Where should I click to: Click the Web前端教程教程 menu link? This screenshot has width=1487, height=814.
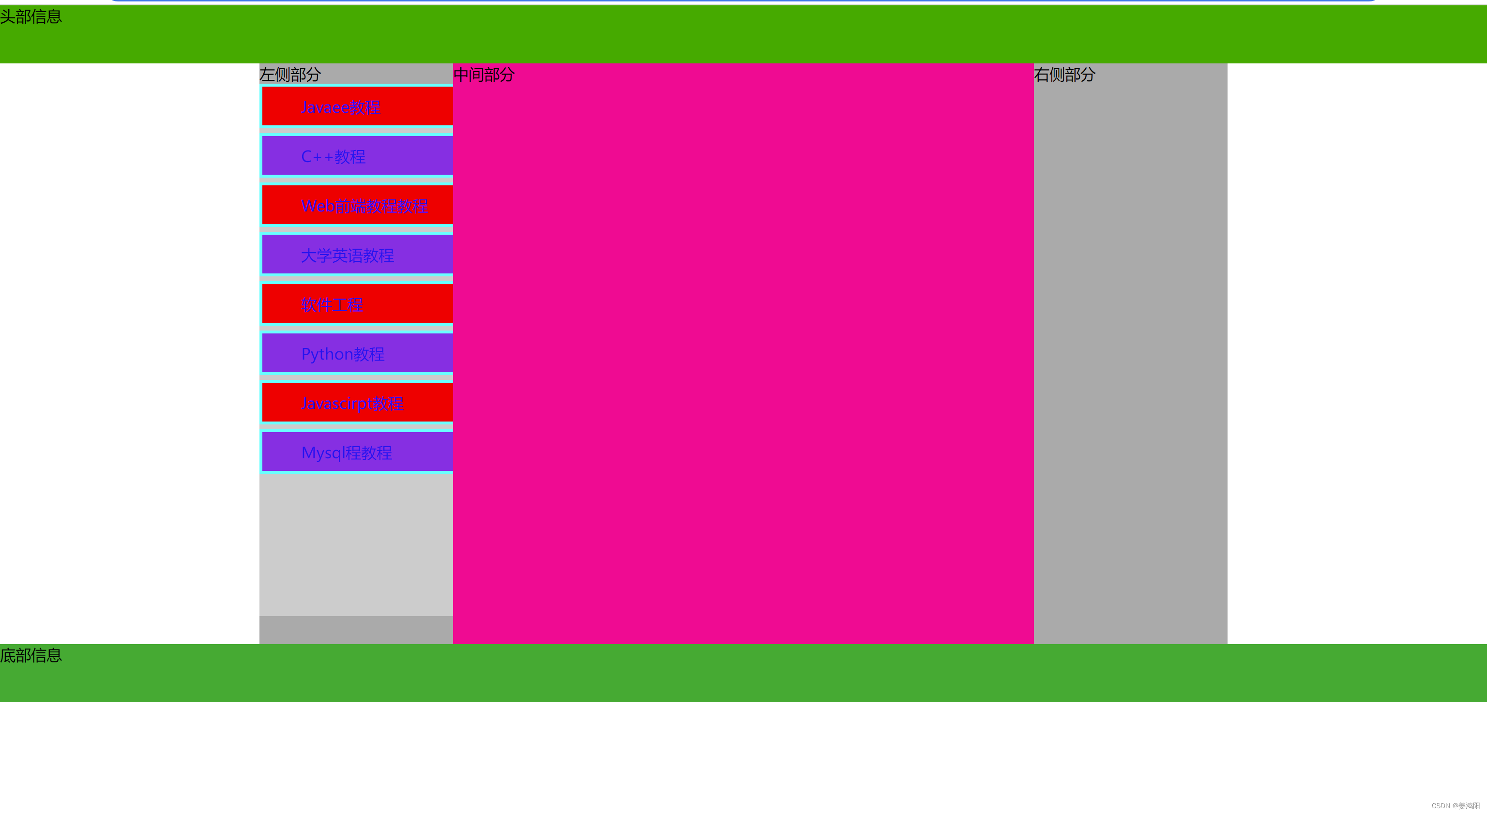(x=364, y=206)
